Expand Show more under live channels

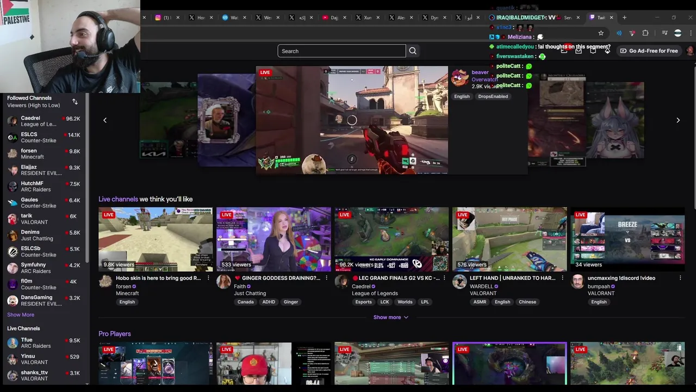pyautogui.click(x=391, y=317)
